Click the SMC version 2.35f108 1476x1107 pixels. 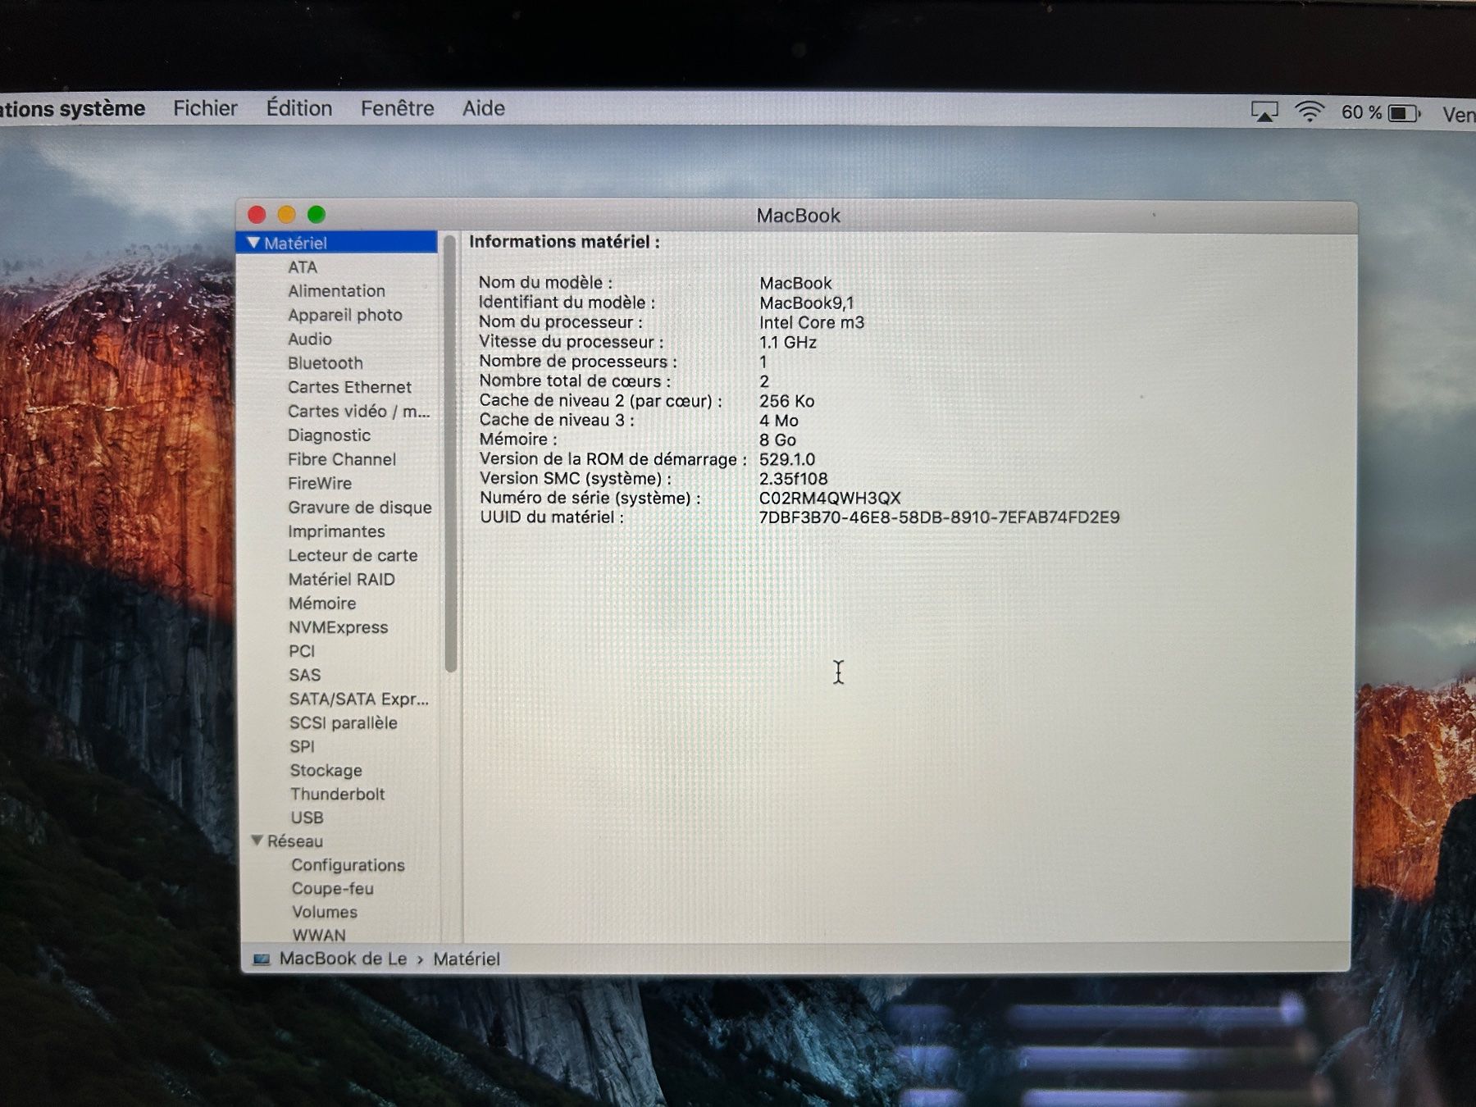794,479
